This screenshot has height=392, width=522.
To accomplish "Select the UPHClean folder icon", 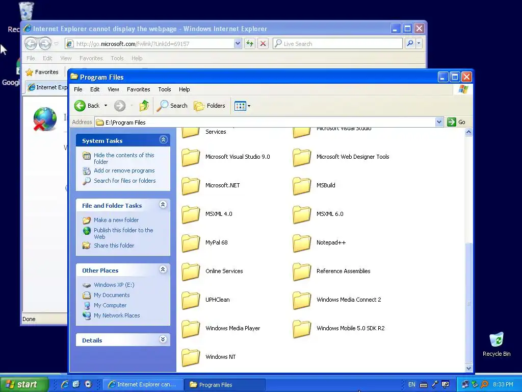I will pyautogui.click(x=191, y=300).
